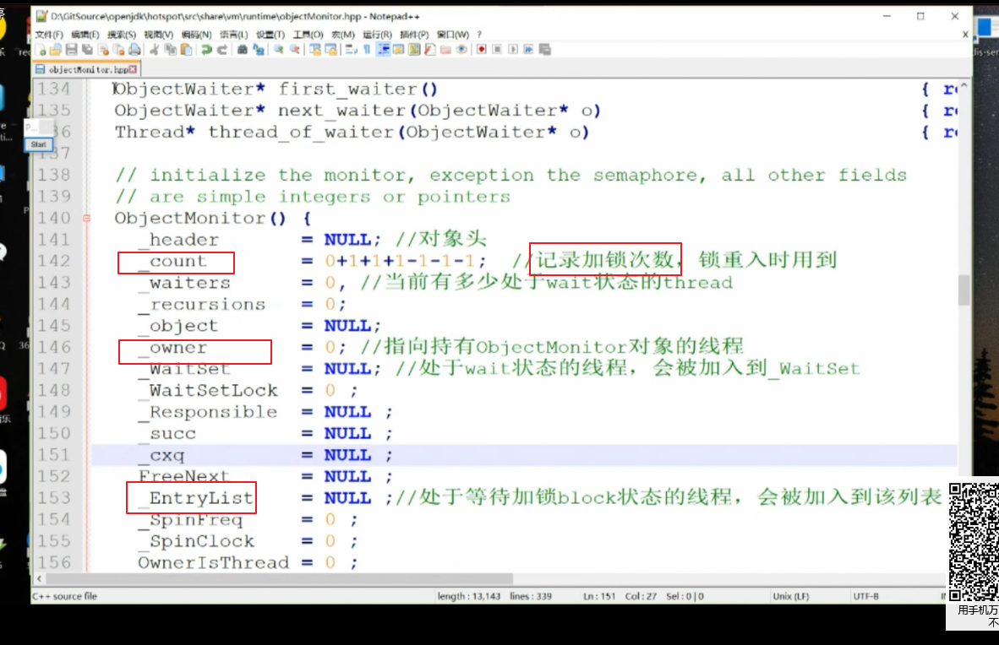
Task: Toggle synchronized horizontal scrolling icon
Action: (x=331, y=50)
